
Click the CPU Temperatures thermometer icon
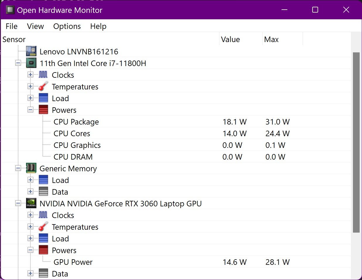point(43,86)
